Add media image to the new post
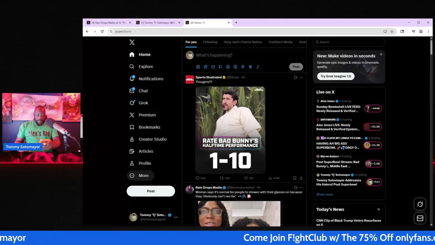This screenshot has height=245, width=435. [198, 67]
